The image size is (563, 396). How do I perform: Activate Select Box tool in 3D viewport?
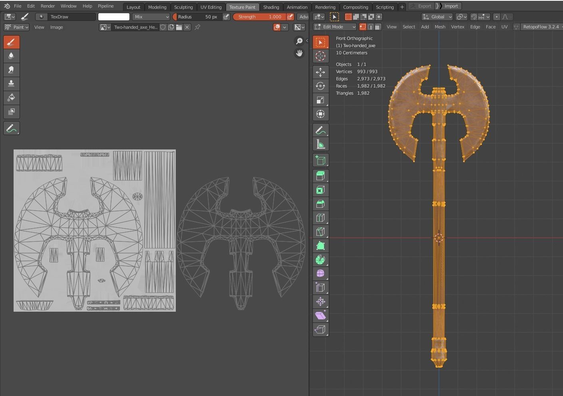click(320, 42)
